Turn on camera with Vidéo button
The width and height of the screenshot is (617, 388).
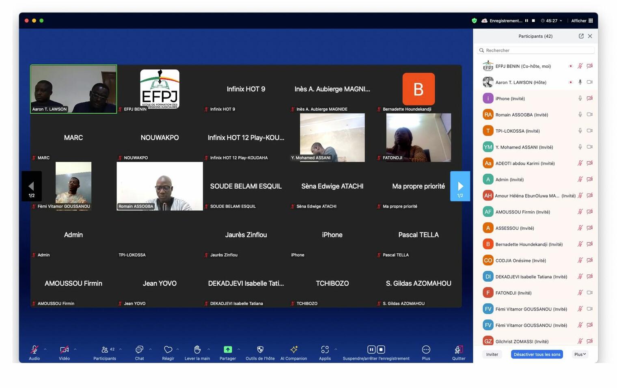click(x=64, y=350)
